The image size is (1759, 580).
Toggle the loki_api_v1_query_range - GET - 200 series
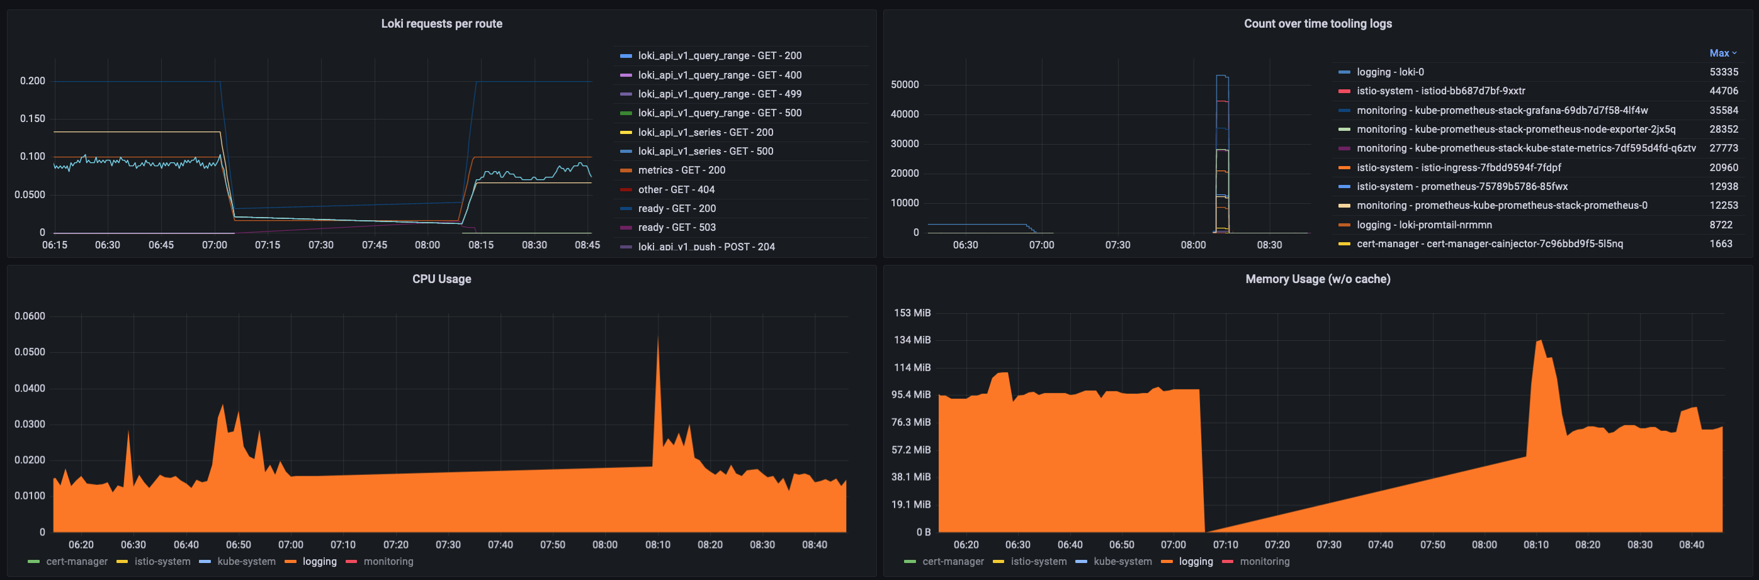719,56
